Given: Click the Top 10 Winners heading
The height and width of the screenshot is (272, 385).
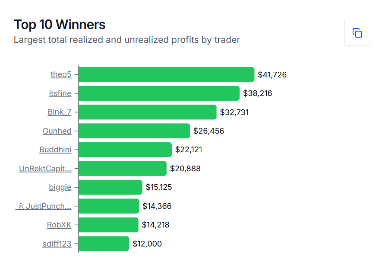Looking at the screenshot, I should 60,25.
